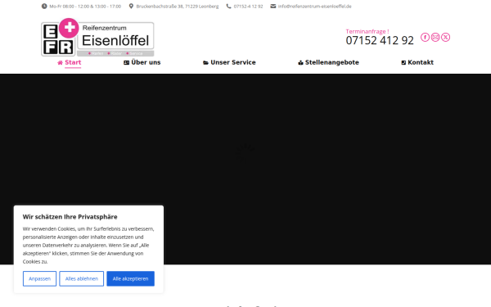The height and width of the screenshot is (307, 491).
Task: Open the Facebook social icon
Action: pos(425,38)
